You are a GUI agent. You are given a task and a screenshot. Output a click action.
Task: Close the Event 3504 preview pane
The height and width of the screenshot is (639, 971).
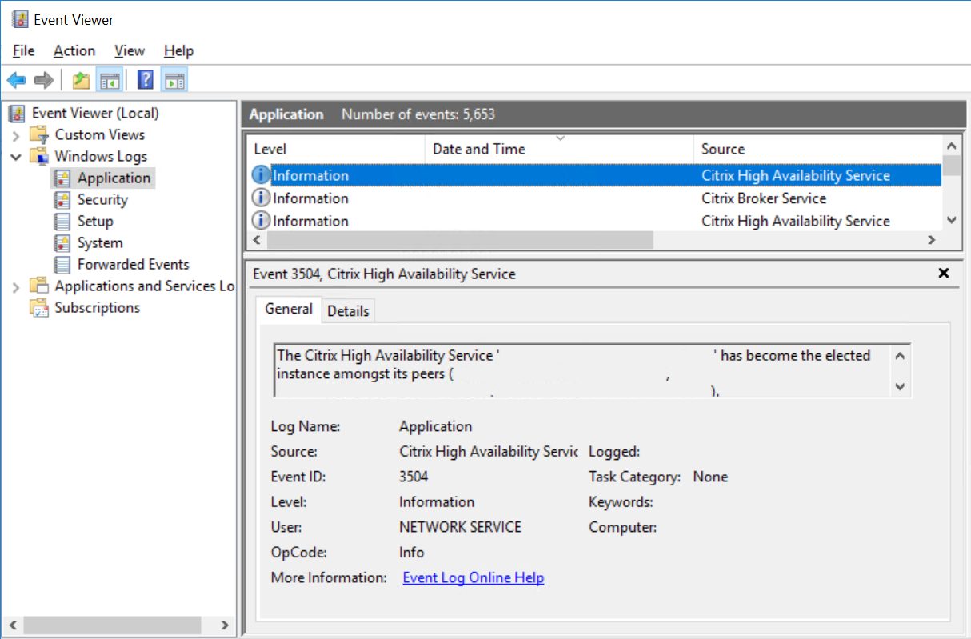tap(944, 274)
